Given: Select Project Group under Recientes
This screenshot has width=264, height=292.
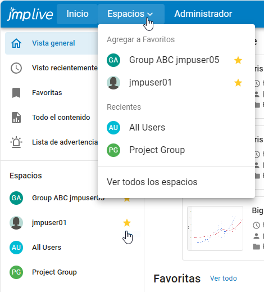Looking at the screenshot, I should pyautogui.click(x=176, y=150).
